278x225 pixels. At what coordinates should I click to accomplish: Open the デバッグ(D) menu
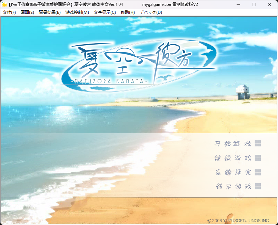(x=151, y=12)
